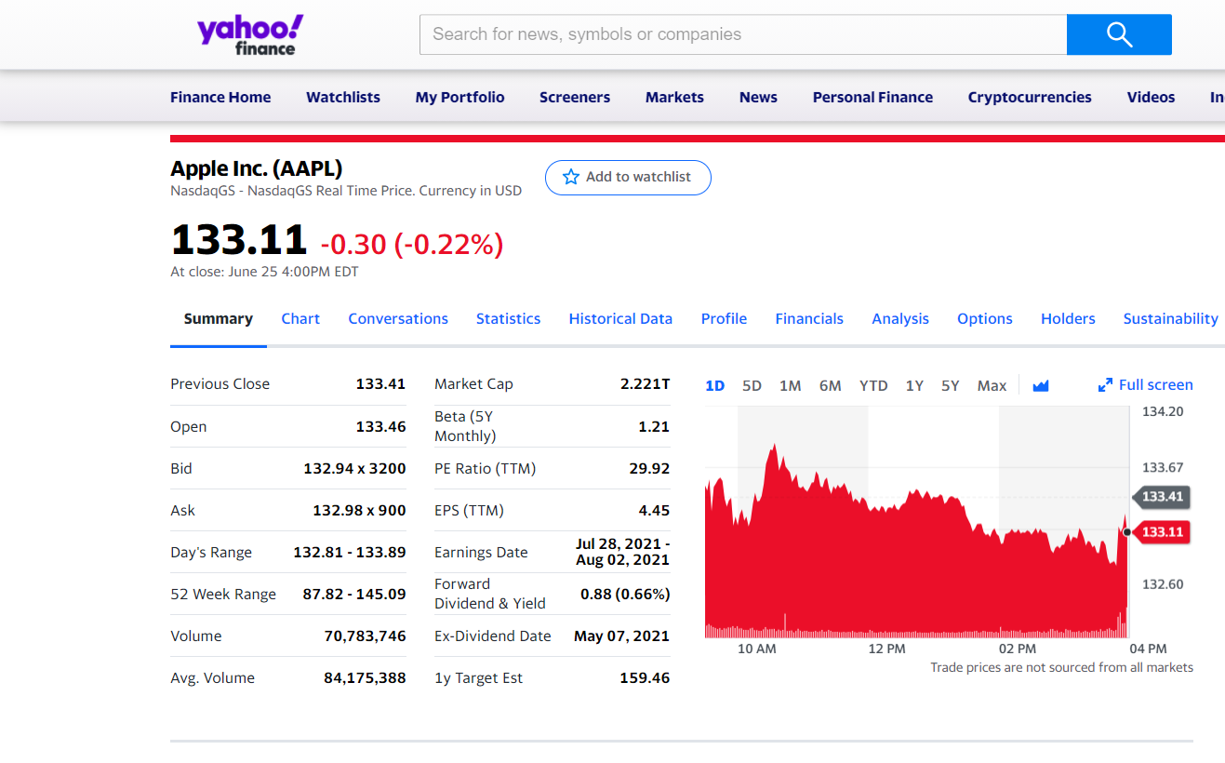
Task: Click the Day's Range value 132.81 - 133.89
Action: pyautogui.click(x=350, y=552)
